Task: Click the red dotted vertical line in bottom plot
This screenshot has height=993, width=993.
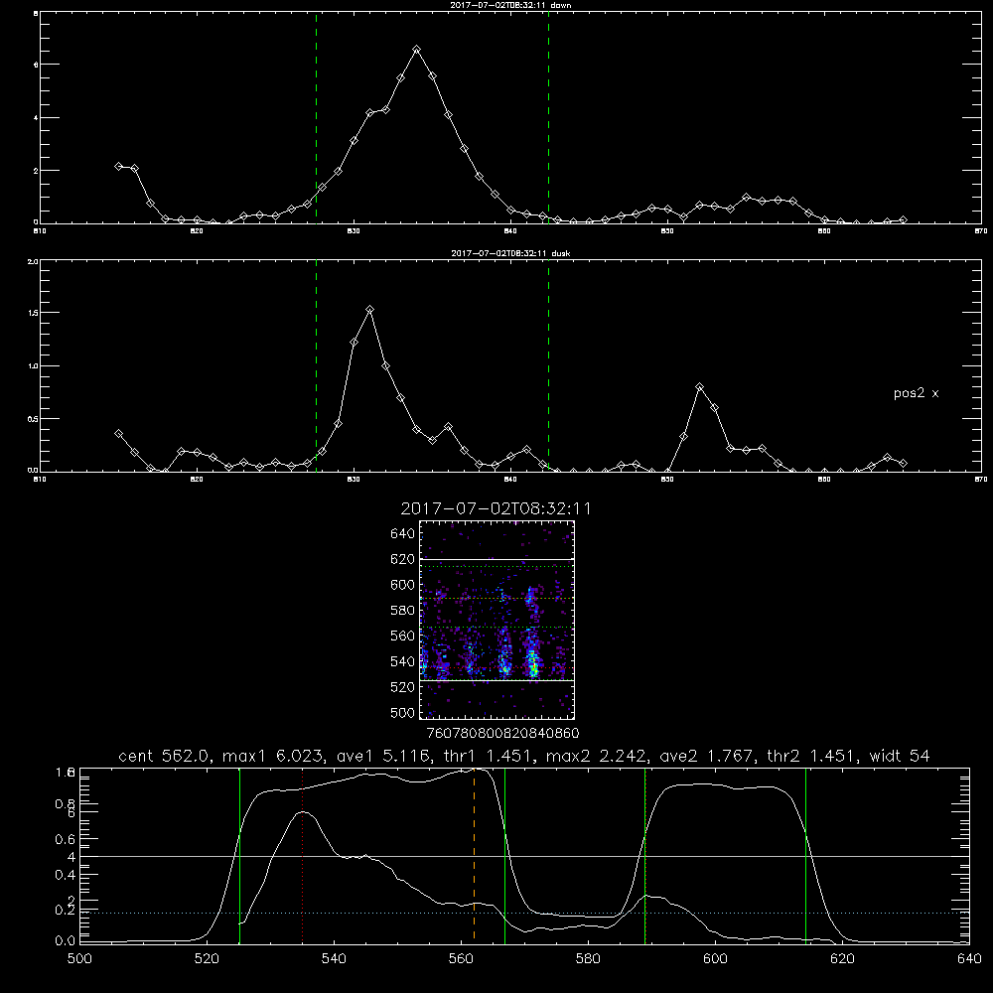Action: point(303,855)
